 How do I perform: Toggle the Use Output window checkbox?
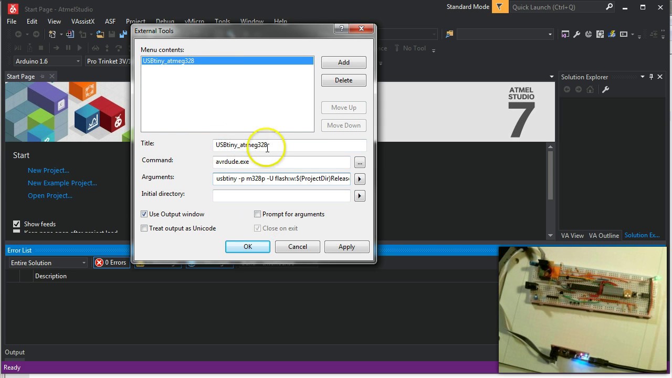click(x=144, y=214)
